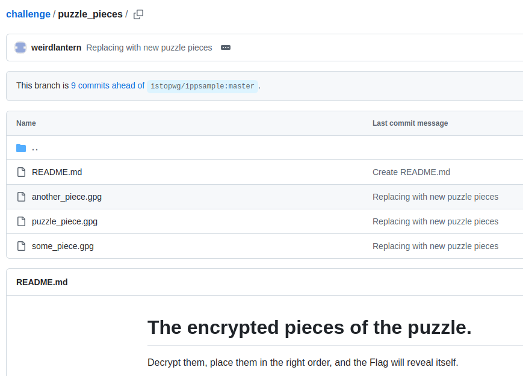Open the challenge repository link
Viewport: 523px width, 376px height.
click(28, 14)
